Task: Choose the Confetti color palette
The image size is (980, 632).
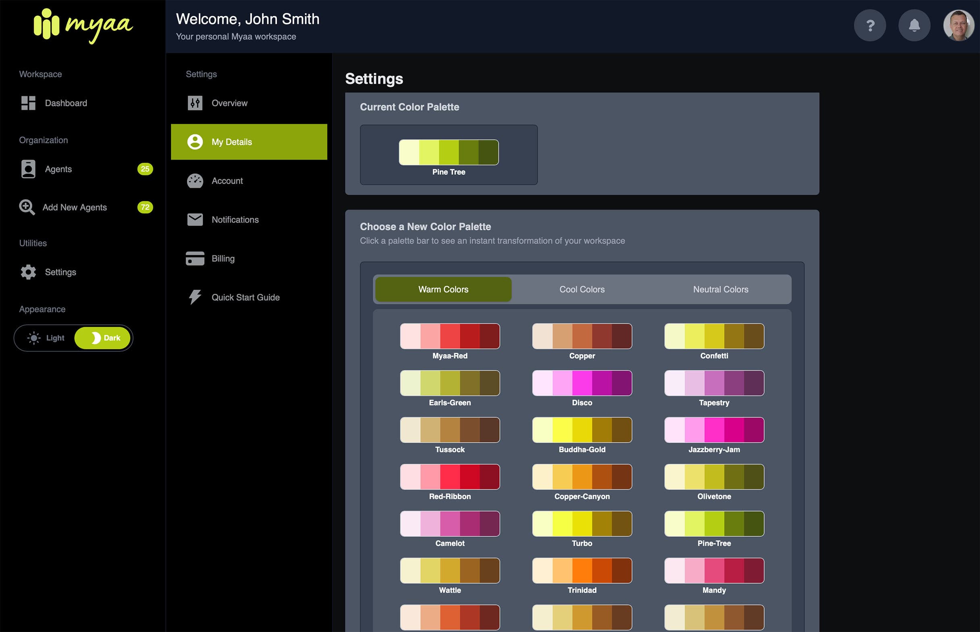Action: (x=714, y=336)
